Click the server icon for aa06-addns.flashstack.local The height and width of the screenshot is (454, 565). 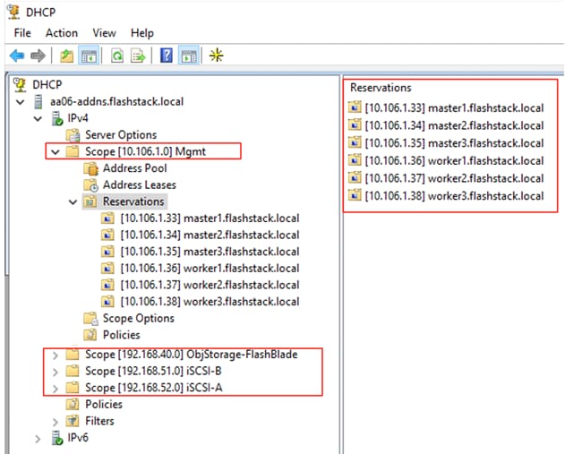click(39, 101)
